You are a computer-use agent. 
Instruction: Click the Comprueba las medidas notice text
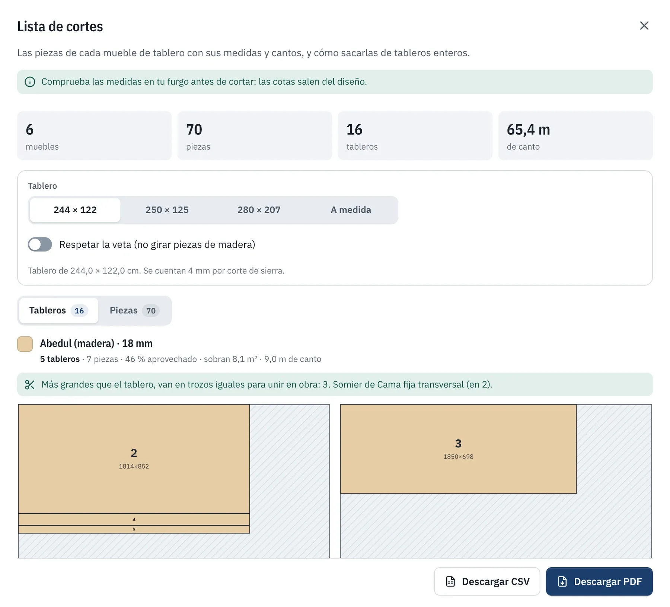204,82
